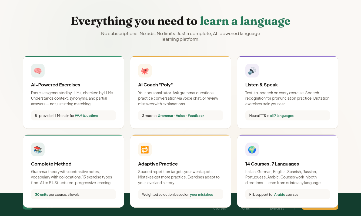Select the Feedback mode link

click(x=196, y=115)
